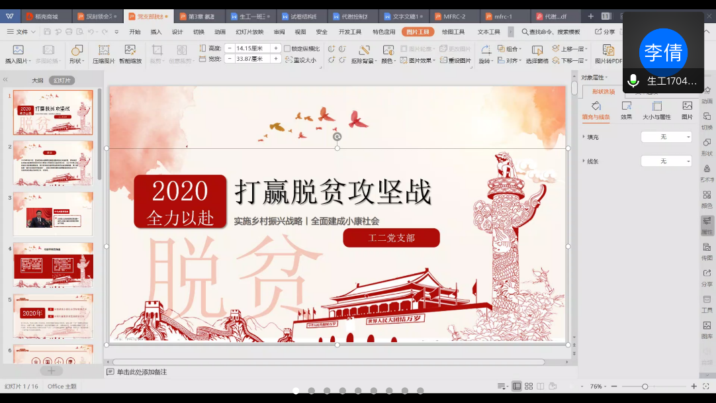Switch to the Outline (大纲) panel view
This screenshot has width=716, height=403.
coord(38,80)
